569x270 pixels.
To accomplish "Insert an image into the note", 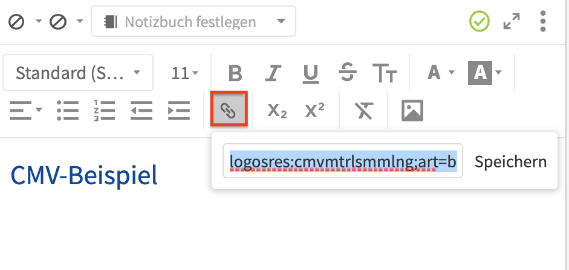I will (x=412, y=110).
